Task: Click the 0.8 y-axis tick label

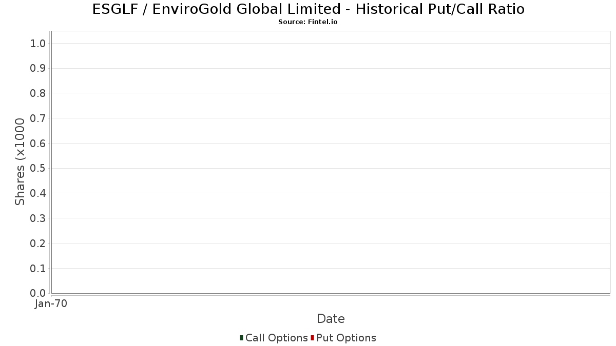Action: click(x=38, y=93)
